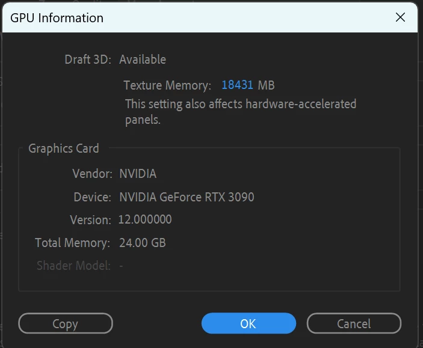Click the Total Memory value '24.00 GB'

(143, 243)
